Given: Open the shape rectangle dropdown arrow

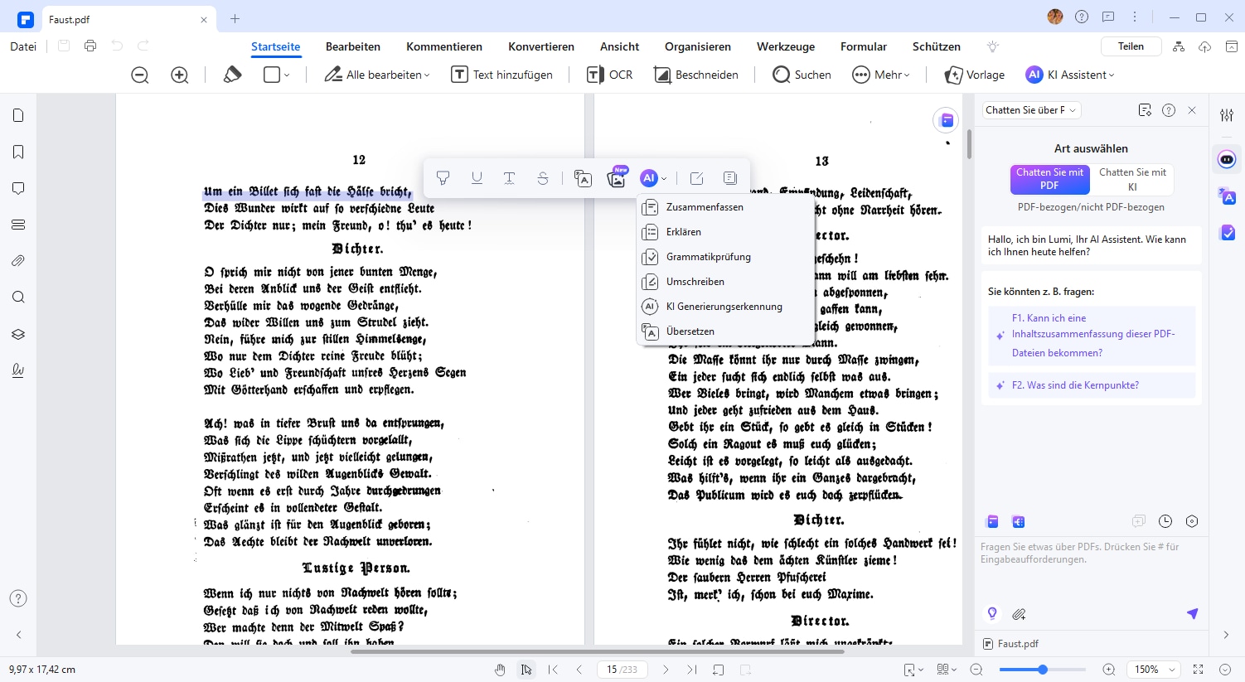Looking at the screenshot, I should point(287,75).
